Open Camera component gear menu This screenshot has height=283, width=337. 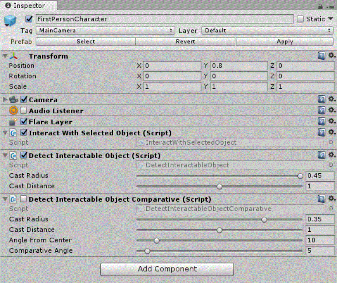[x=332, y=99]
